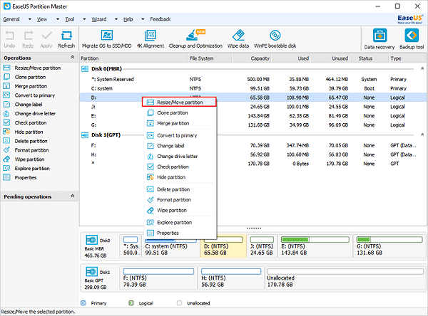428x316 pixels.
Task: Choose Format partition from context menu
Action: pos(179,200)
